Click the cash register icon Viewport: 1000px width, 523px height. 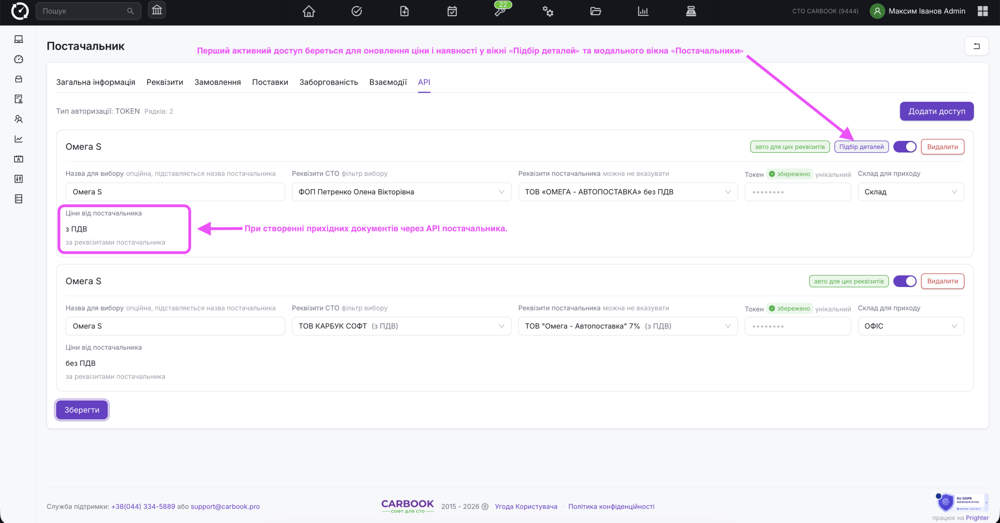691,11
